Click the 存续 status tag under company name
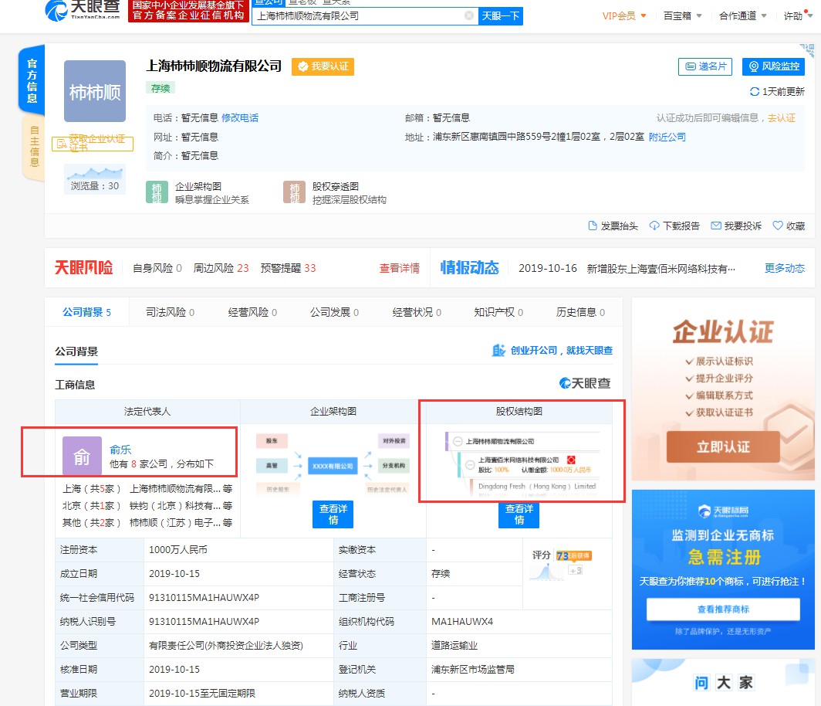 (160, 88)
